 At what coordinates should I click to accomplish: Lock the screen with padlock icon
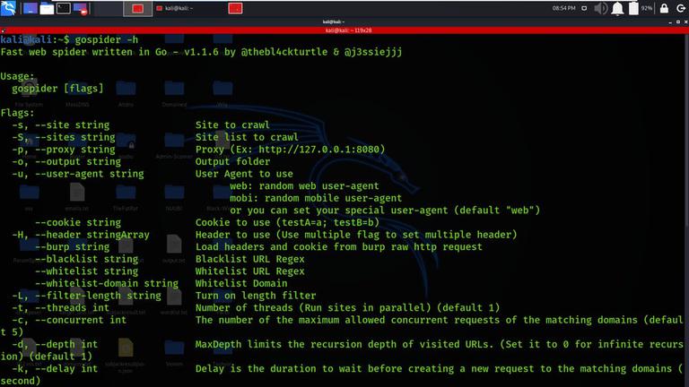click(664, 8)
